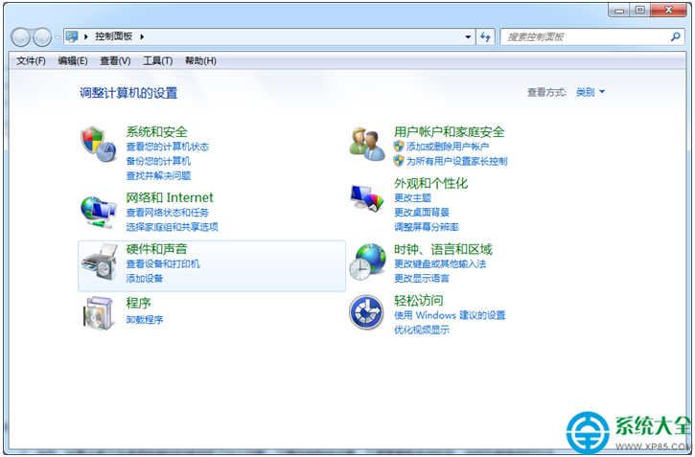Viewport: 695px width, 457px height.
Task: Open the Programs disc-box icon
Action: [x=98, y=313]
